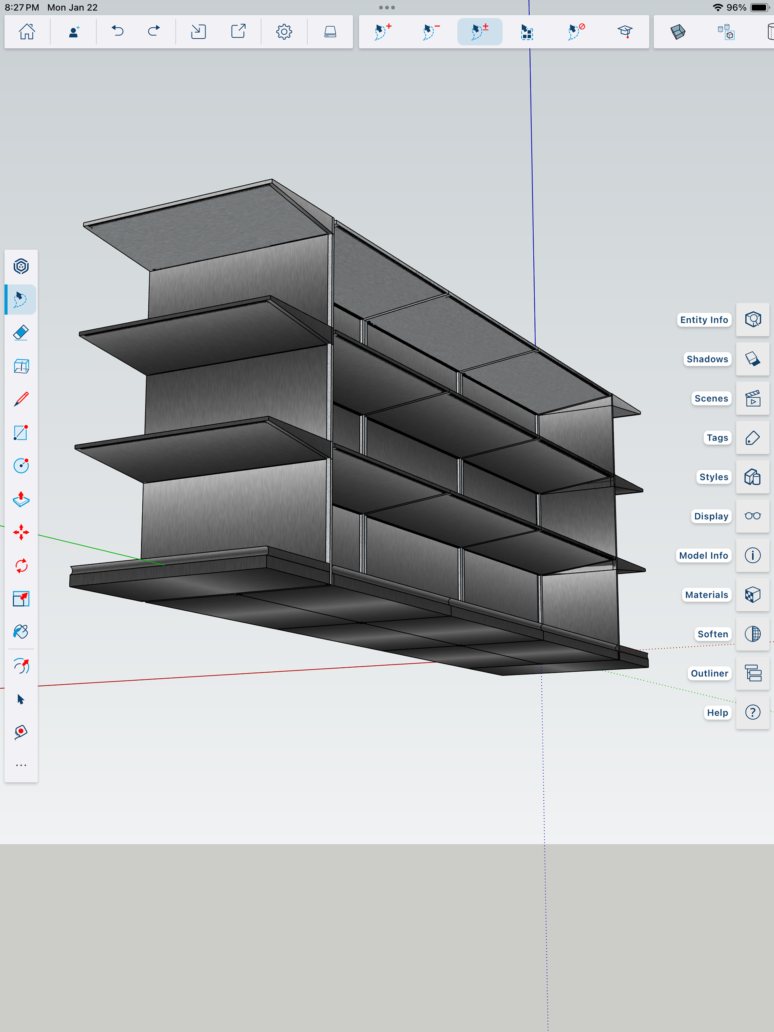Click the Undo button
The width and height of the screenshot is (774, 1032).
pos(118,32)
